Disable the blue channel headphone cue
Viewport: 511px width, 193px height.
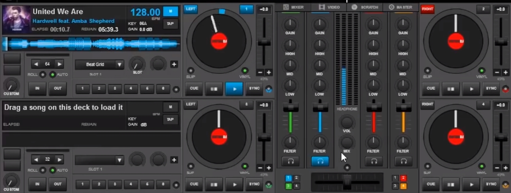[x=320, y=161]
